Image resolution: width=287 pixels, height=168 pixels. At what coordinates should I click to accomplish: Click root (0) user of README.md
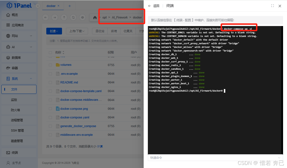[136, 83]
